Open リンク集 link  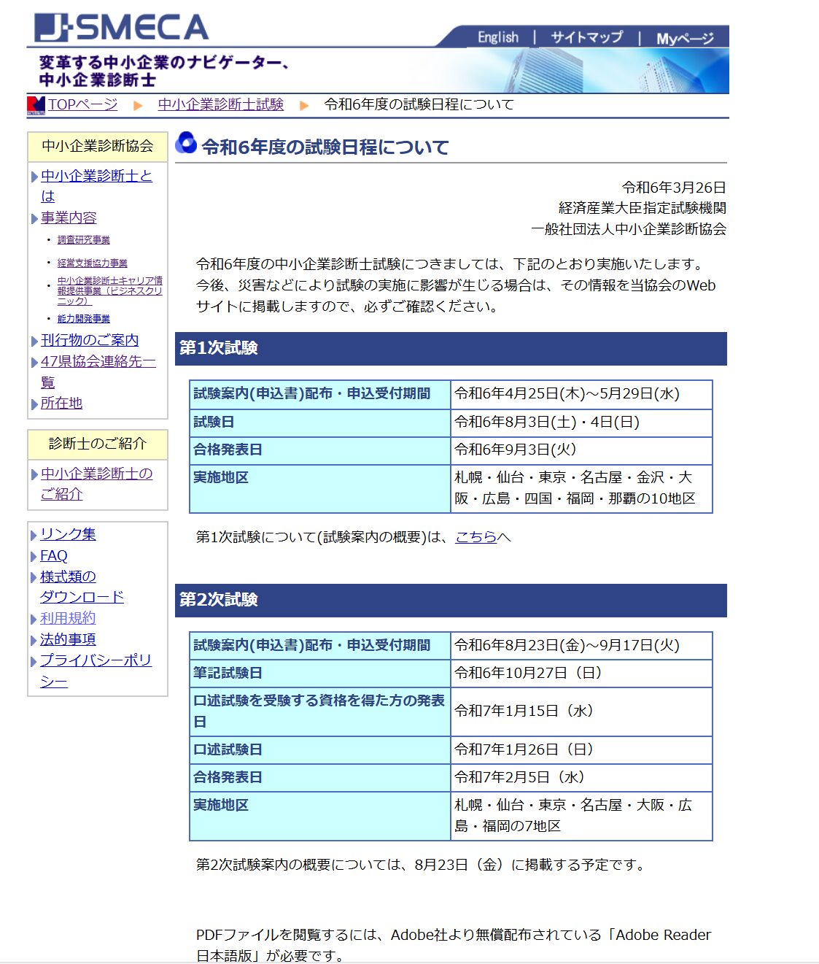pos(68,534)
